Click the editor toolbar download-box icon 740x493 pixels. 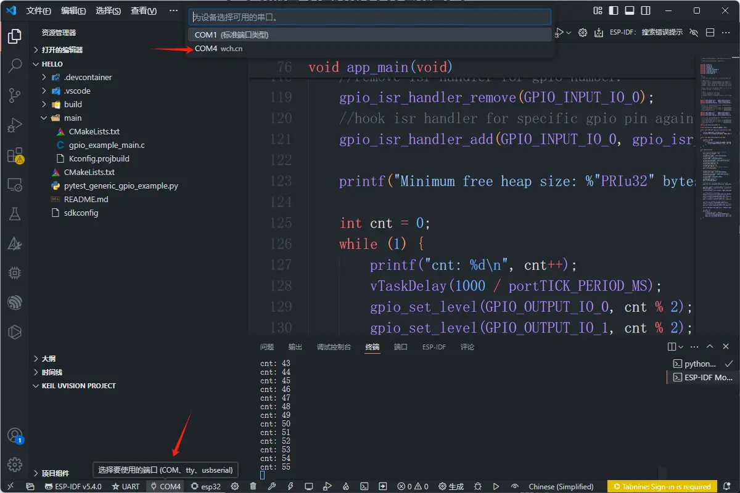click(599, 33)
